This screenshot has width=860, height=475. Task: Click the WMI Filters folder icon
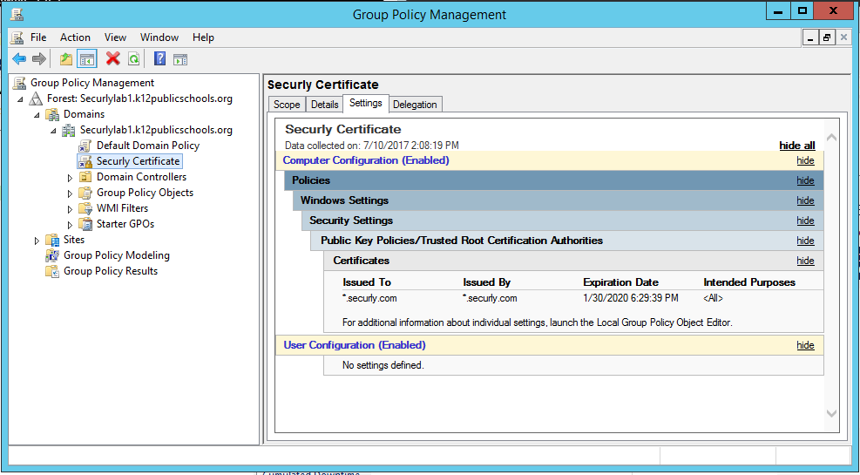point(85,208)
